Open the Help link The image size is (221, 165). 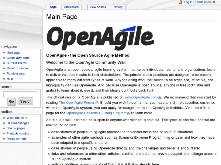pos(10,79)
